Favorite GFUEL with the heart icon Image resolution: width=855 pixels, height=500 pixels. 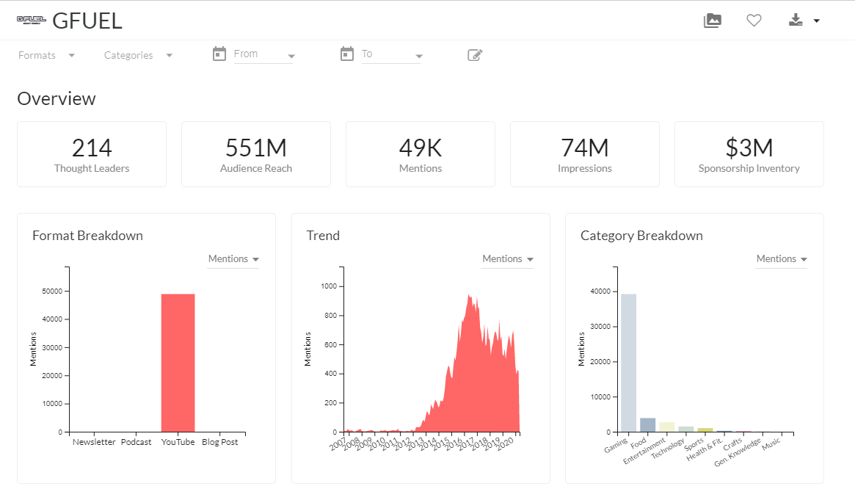coord(754,21)
